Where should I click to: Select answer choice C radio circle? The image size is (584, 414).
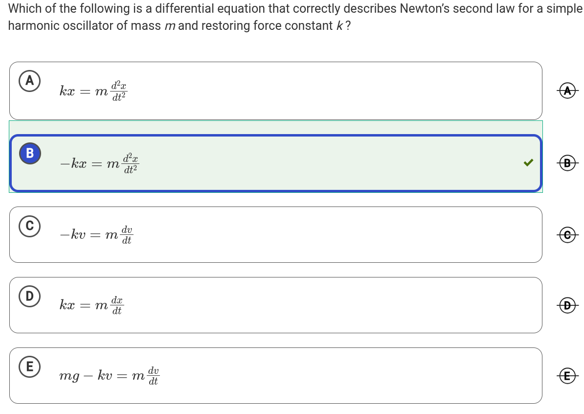pos(30,226)
